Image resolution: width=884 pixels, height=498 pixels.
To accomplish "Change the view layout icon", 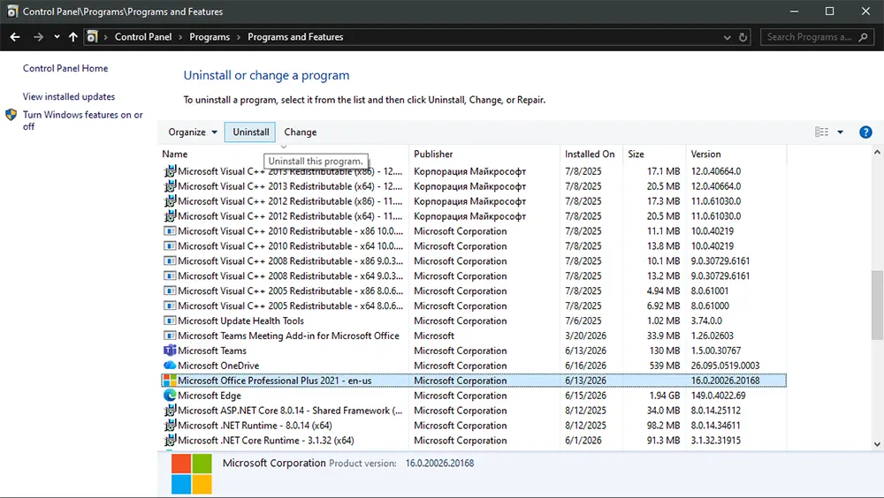I will tap(822, 132).
